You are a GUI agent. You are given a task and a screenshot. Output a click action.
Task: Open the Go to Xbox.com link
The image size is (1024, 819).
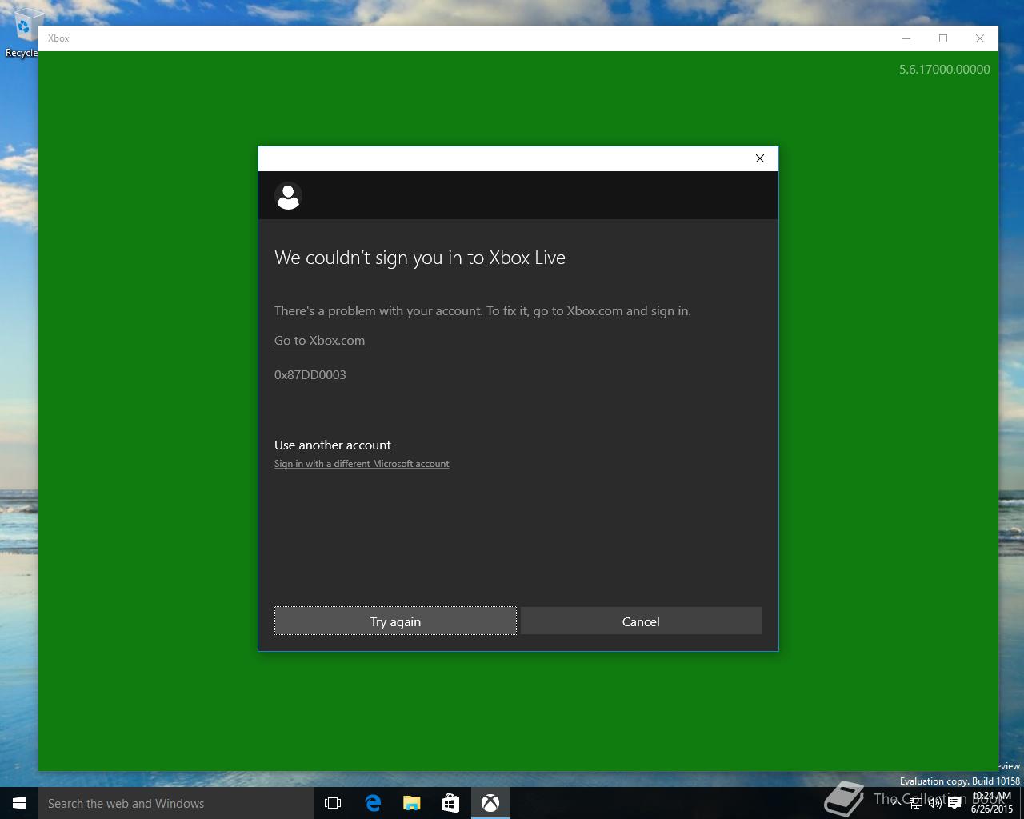point(319,340)
